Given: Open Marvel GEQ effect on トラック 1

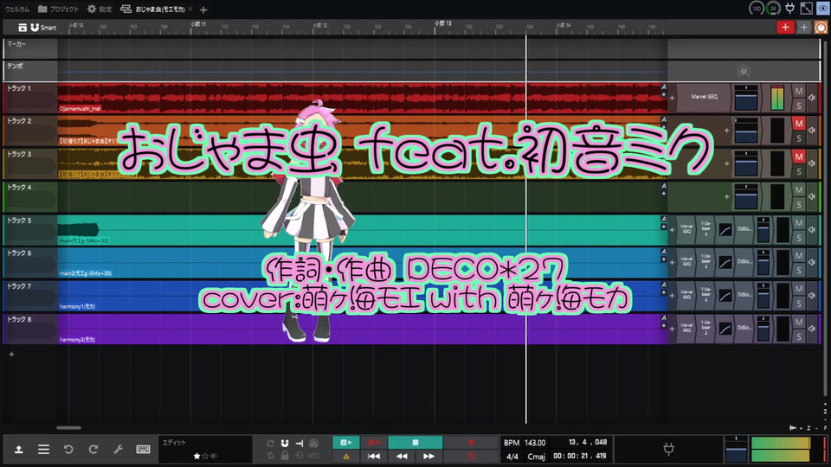Looking at the screenshot, I should point(704,98).
